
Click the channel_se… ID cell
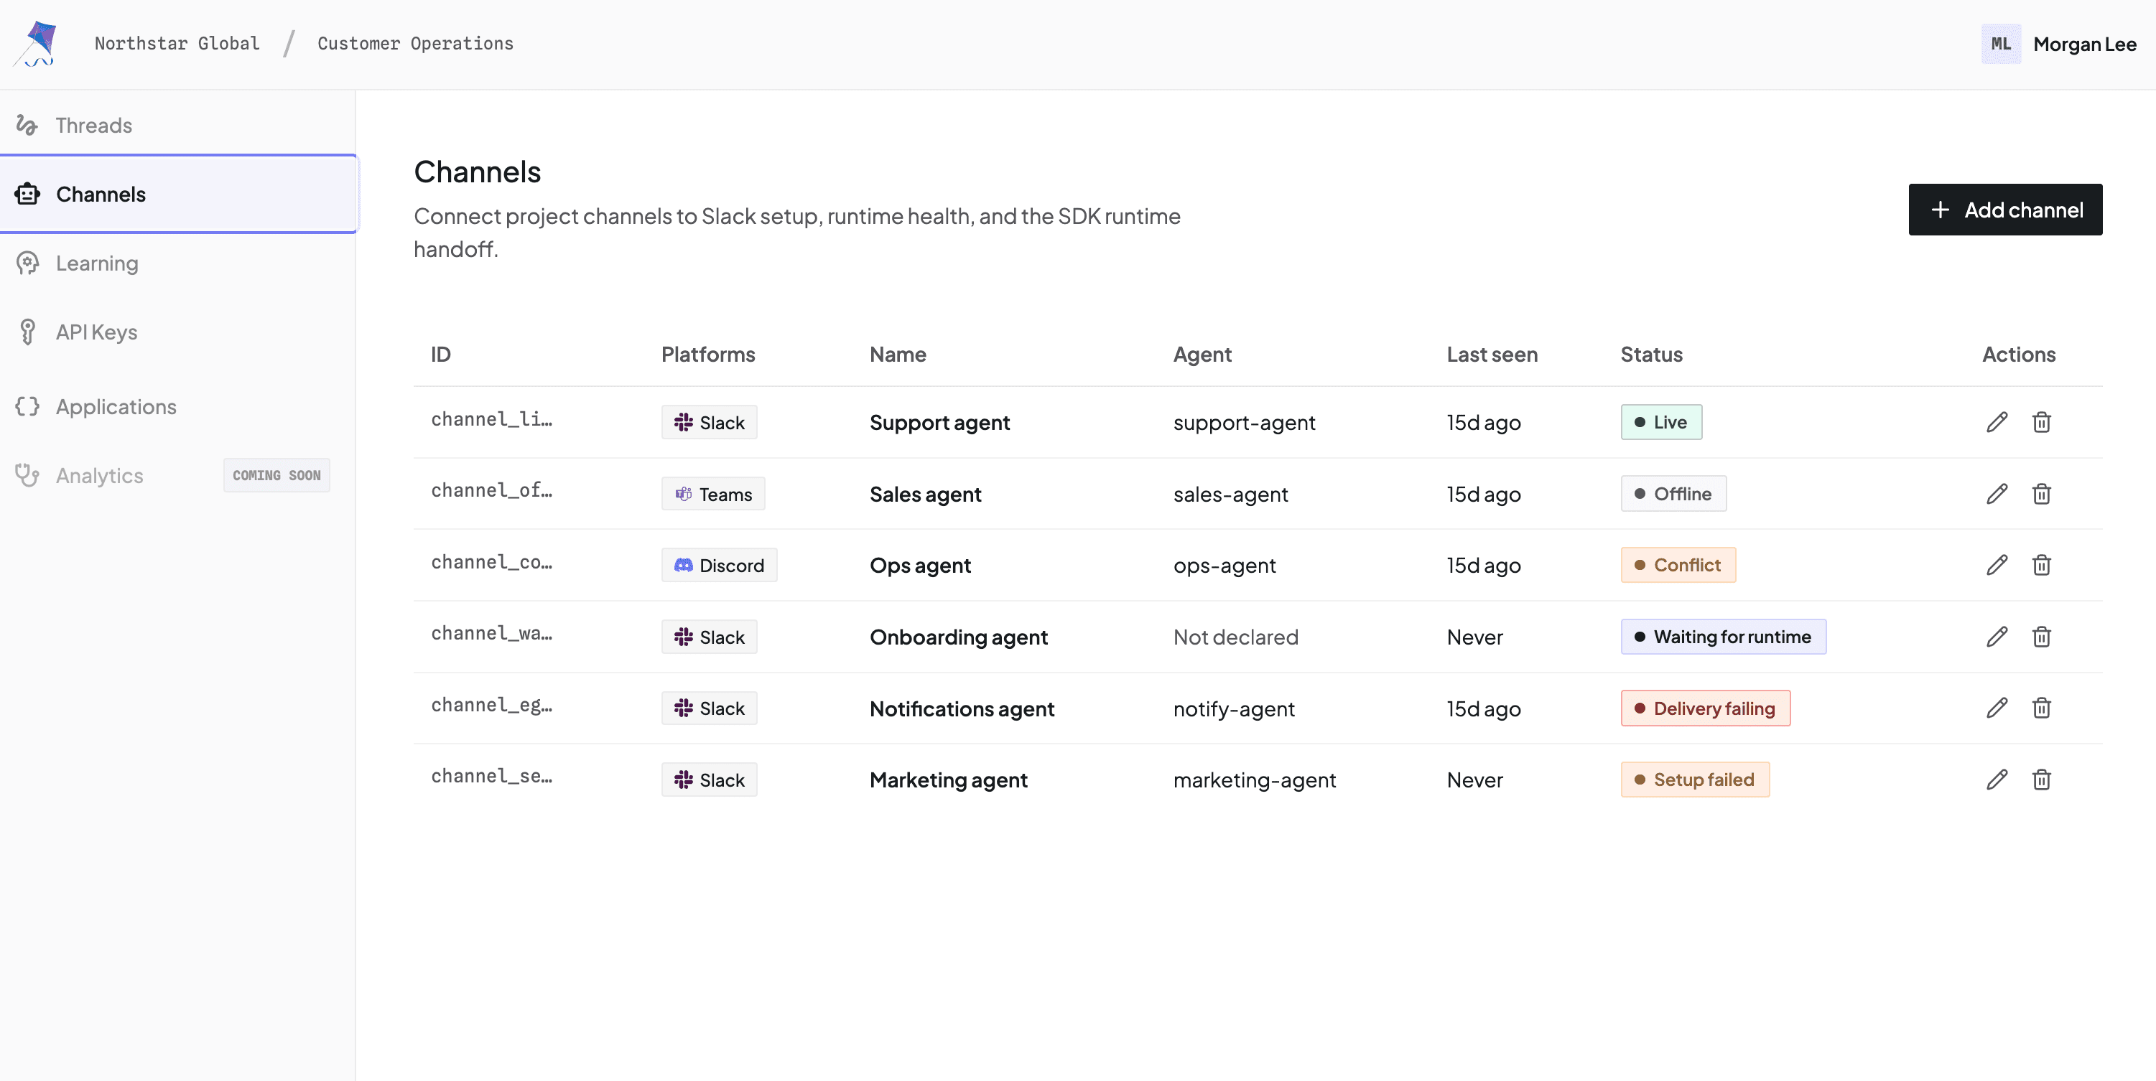click(x=491, y=777)
